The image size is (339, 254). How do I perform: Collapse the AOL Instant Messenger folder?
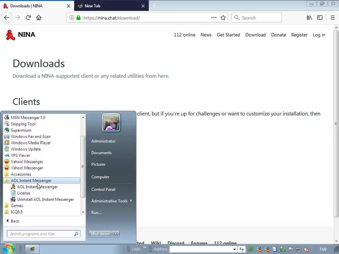[x=42, y=181]
